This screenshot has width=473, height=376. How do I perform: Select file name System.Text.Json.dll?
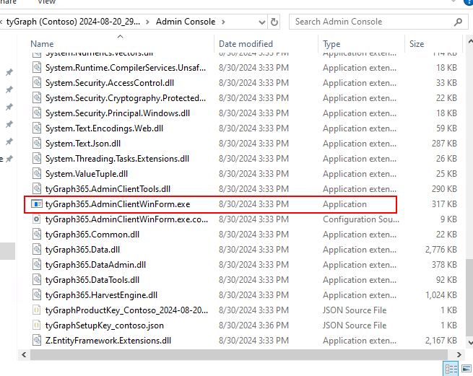click(83, 144)
